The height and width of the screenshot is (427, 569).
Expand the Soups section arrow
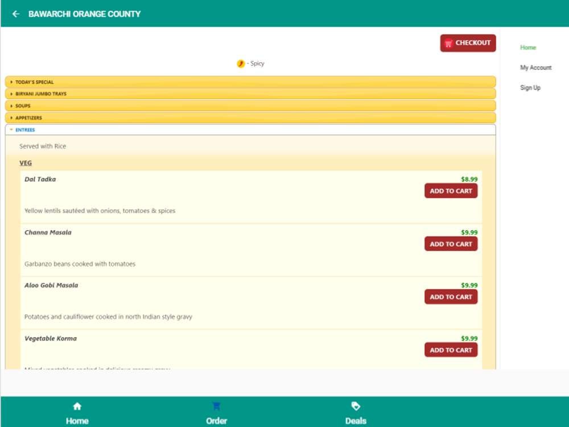pyautogui.click(x=11, y=106)
